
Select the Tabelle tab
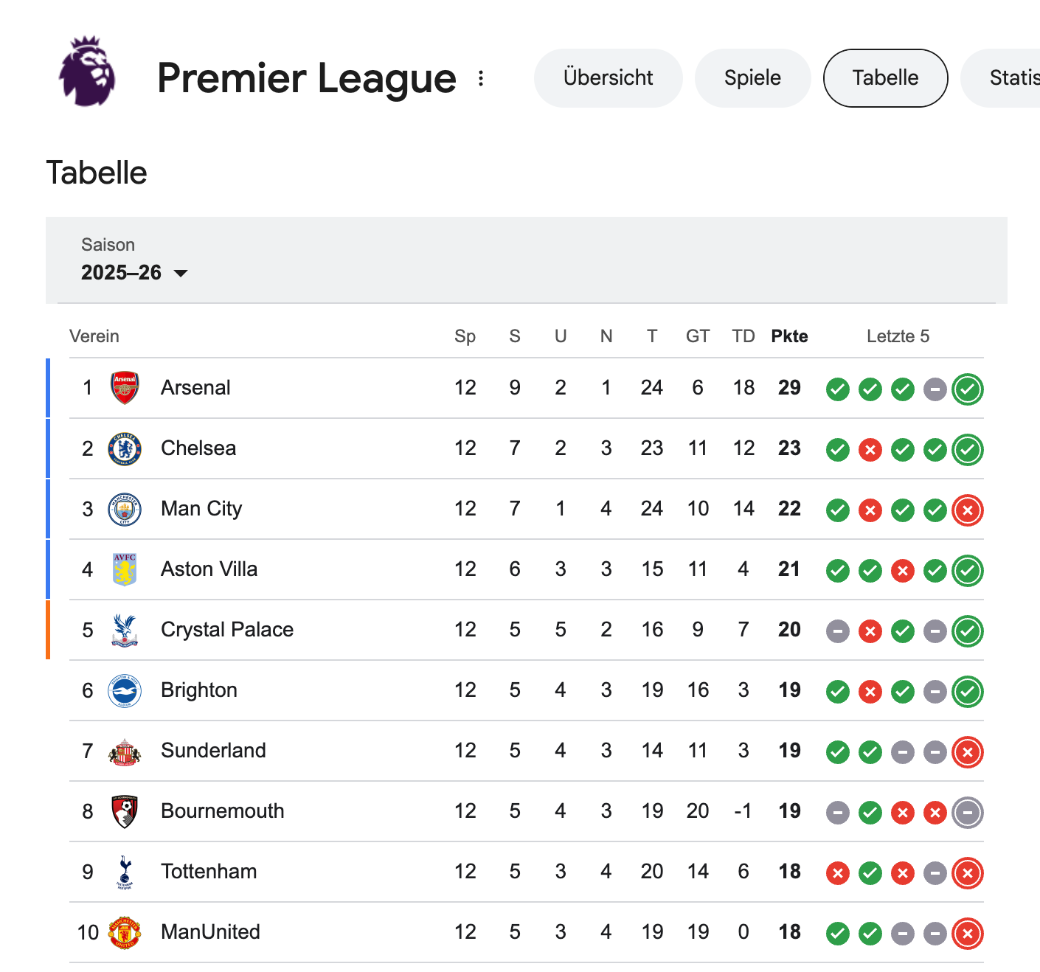(x=885, y=78)
